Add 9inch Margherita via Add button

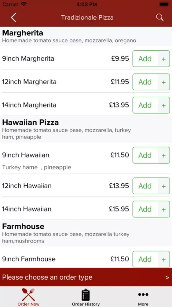pyautogui.click(x=145, y=59)
